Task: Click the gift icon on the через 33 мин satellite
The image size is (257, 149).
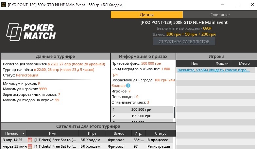Action: 30,146
